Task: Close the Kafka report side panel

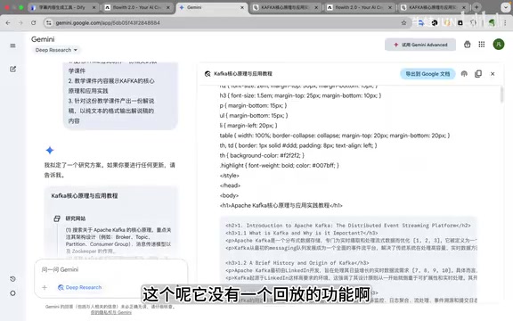Action: (x=493, y=74)
